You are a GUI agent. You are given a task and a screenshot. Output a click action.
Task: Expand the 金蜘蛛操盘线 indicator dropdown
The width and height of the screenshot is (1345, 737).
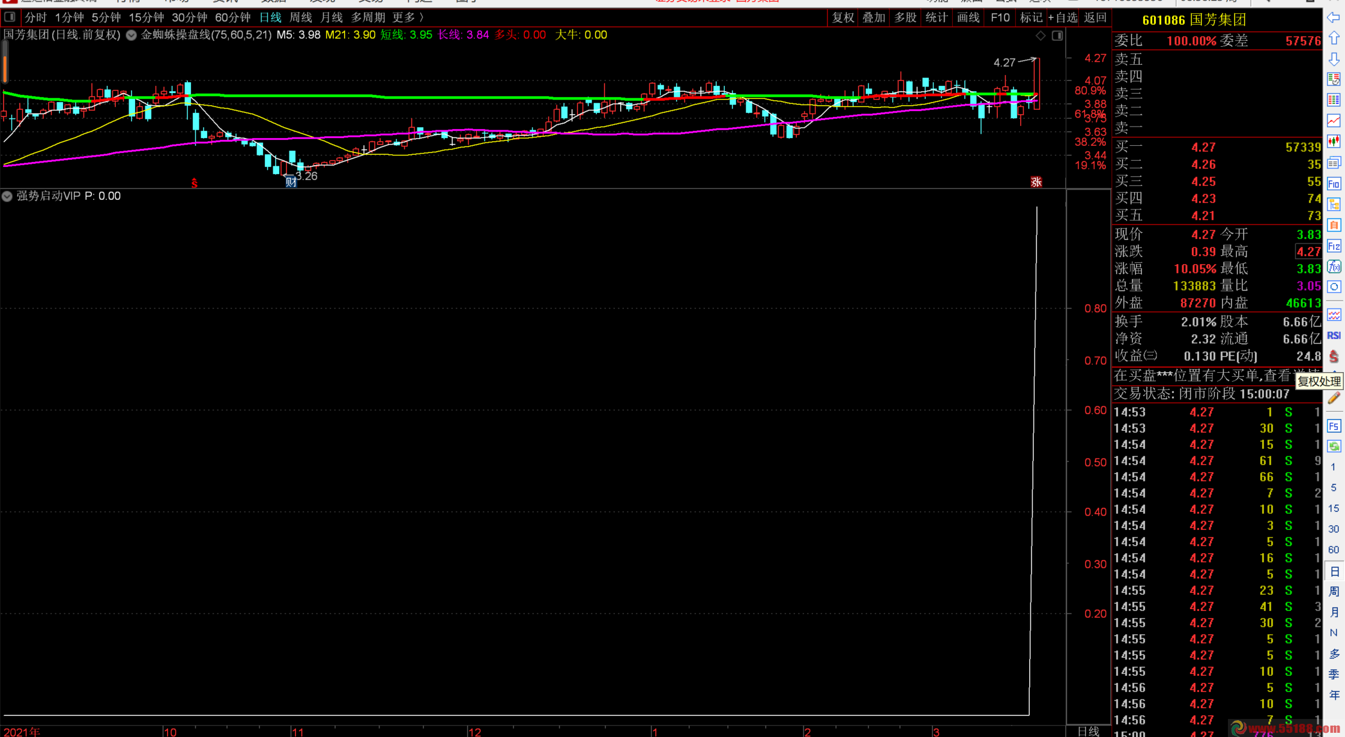click(x=131, y=35)
